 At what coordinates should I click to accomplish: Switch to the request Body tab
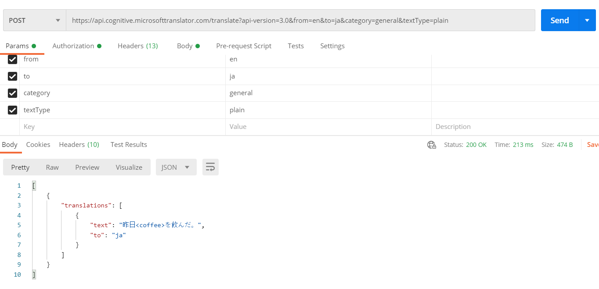click(x=188, y=46)
